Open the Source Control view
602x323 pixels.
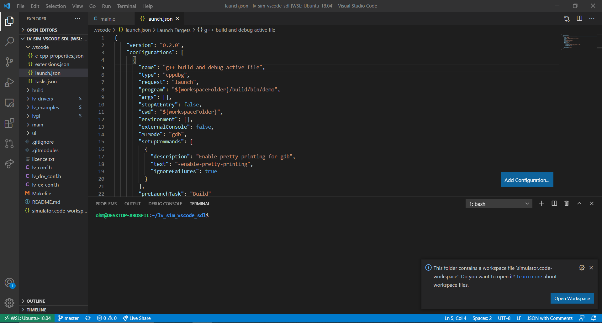coord(9,62)
